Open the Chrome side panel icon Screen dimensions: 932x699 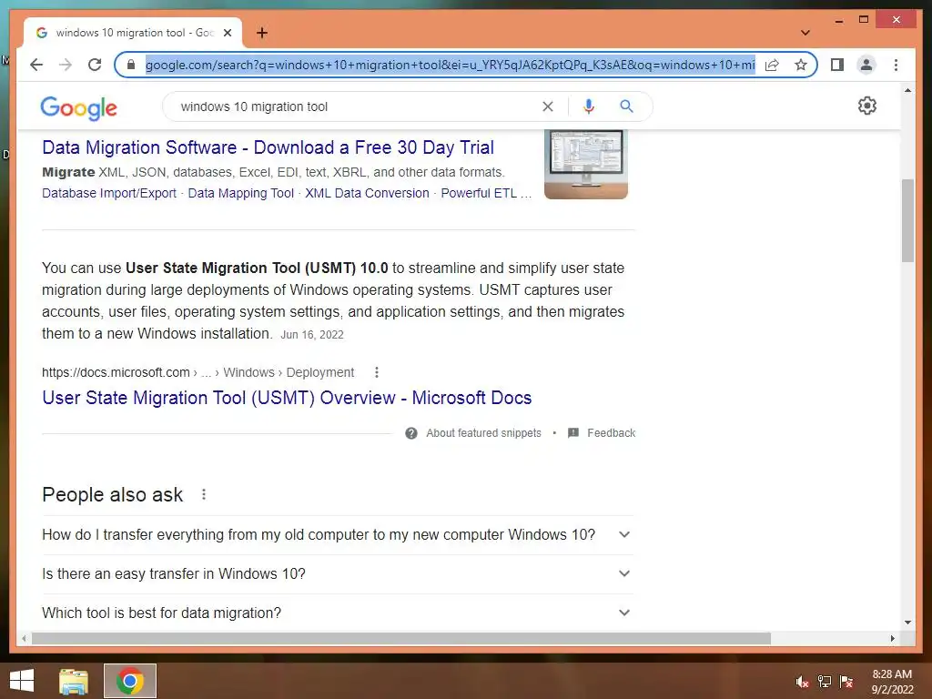click(x=837, y=65)
